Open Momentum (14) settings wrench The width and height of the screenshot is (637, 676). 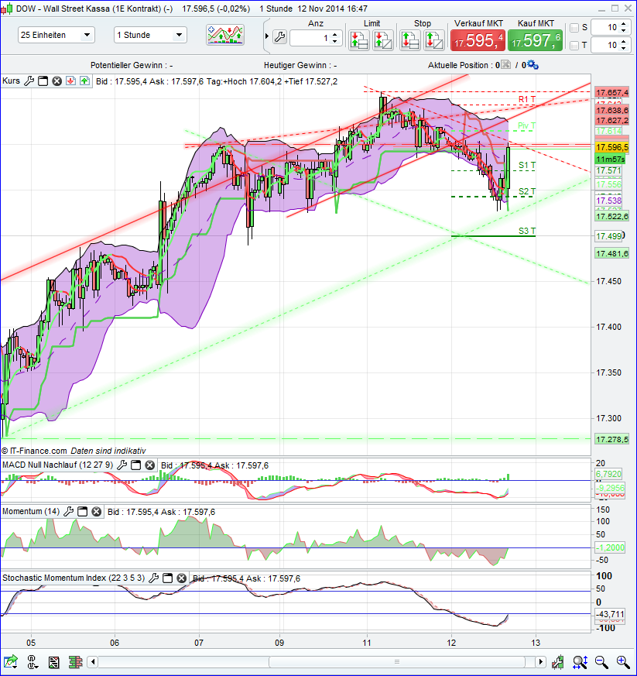click(x=69, y=511)
